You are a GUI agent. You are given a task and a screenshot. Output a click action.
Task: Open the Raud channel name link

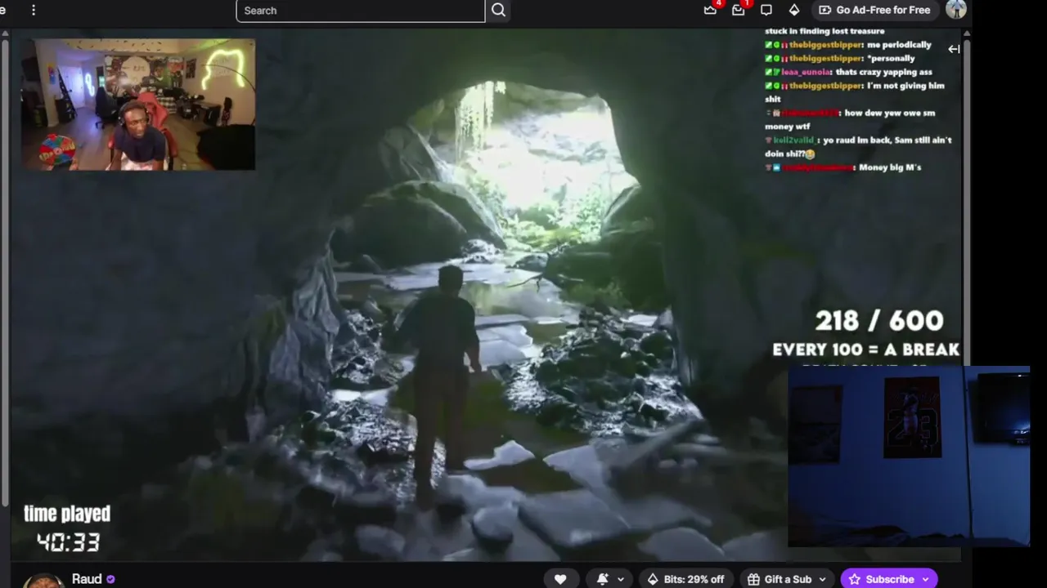pyautogui.click(x=87, y=579)
